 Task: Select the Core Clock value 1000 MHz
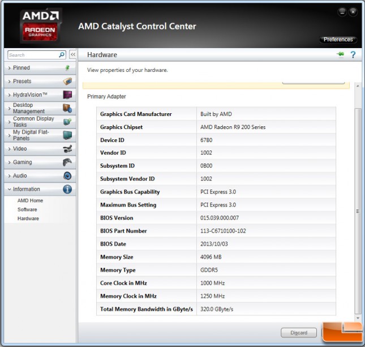[x=212, y=283]
